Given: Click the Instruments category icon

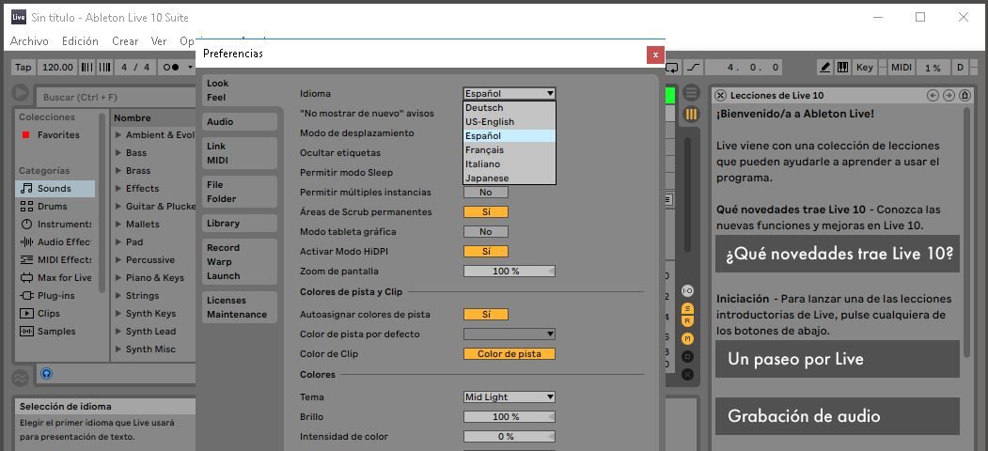Looking at the screenshot, I should pos(26,225).
